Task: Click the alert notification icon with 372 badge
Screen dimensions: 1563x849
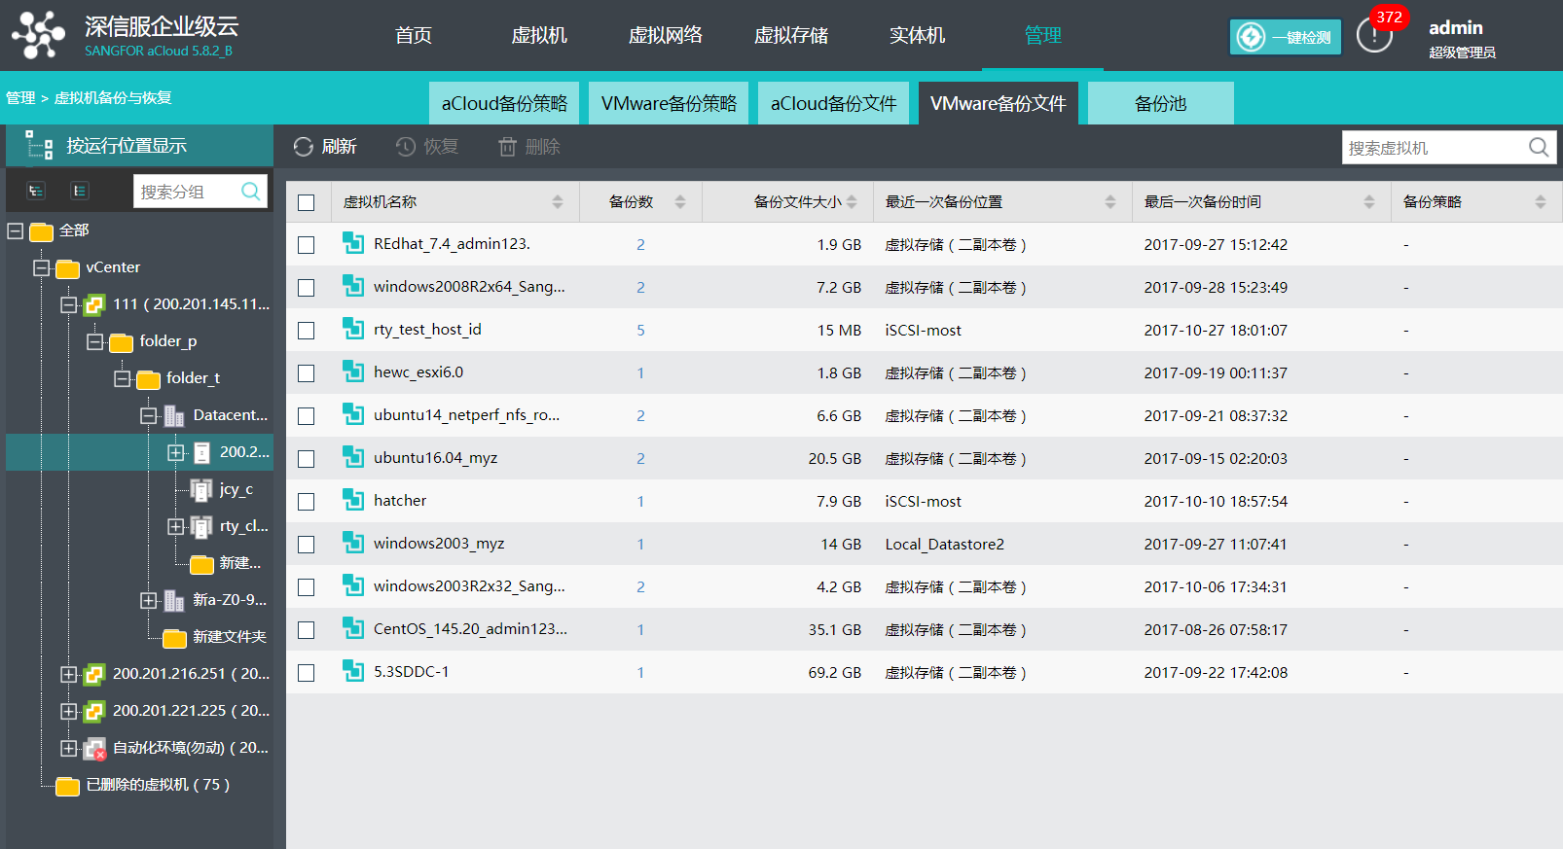Action: [x=1374, y=35]
